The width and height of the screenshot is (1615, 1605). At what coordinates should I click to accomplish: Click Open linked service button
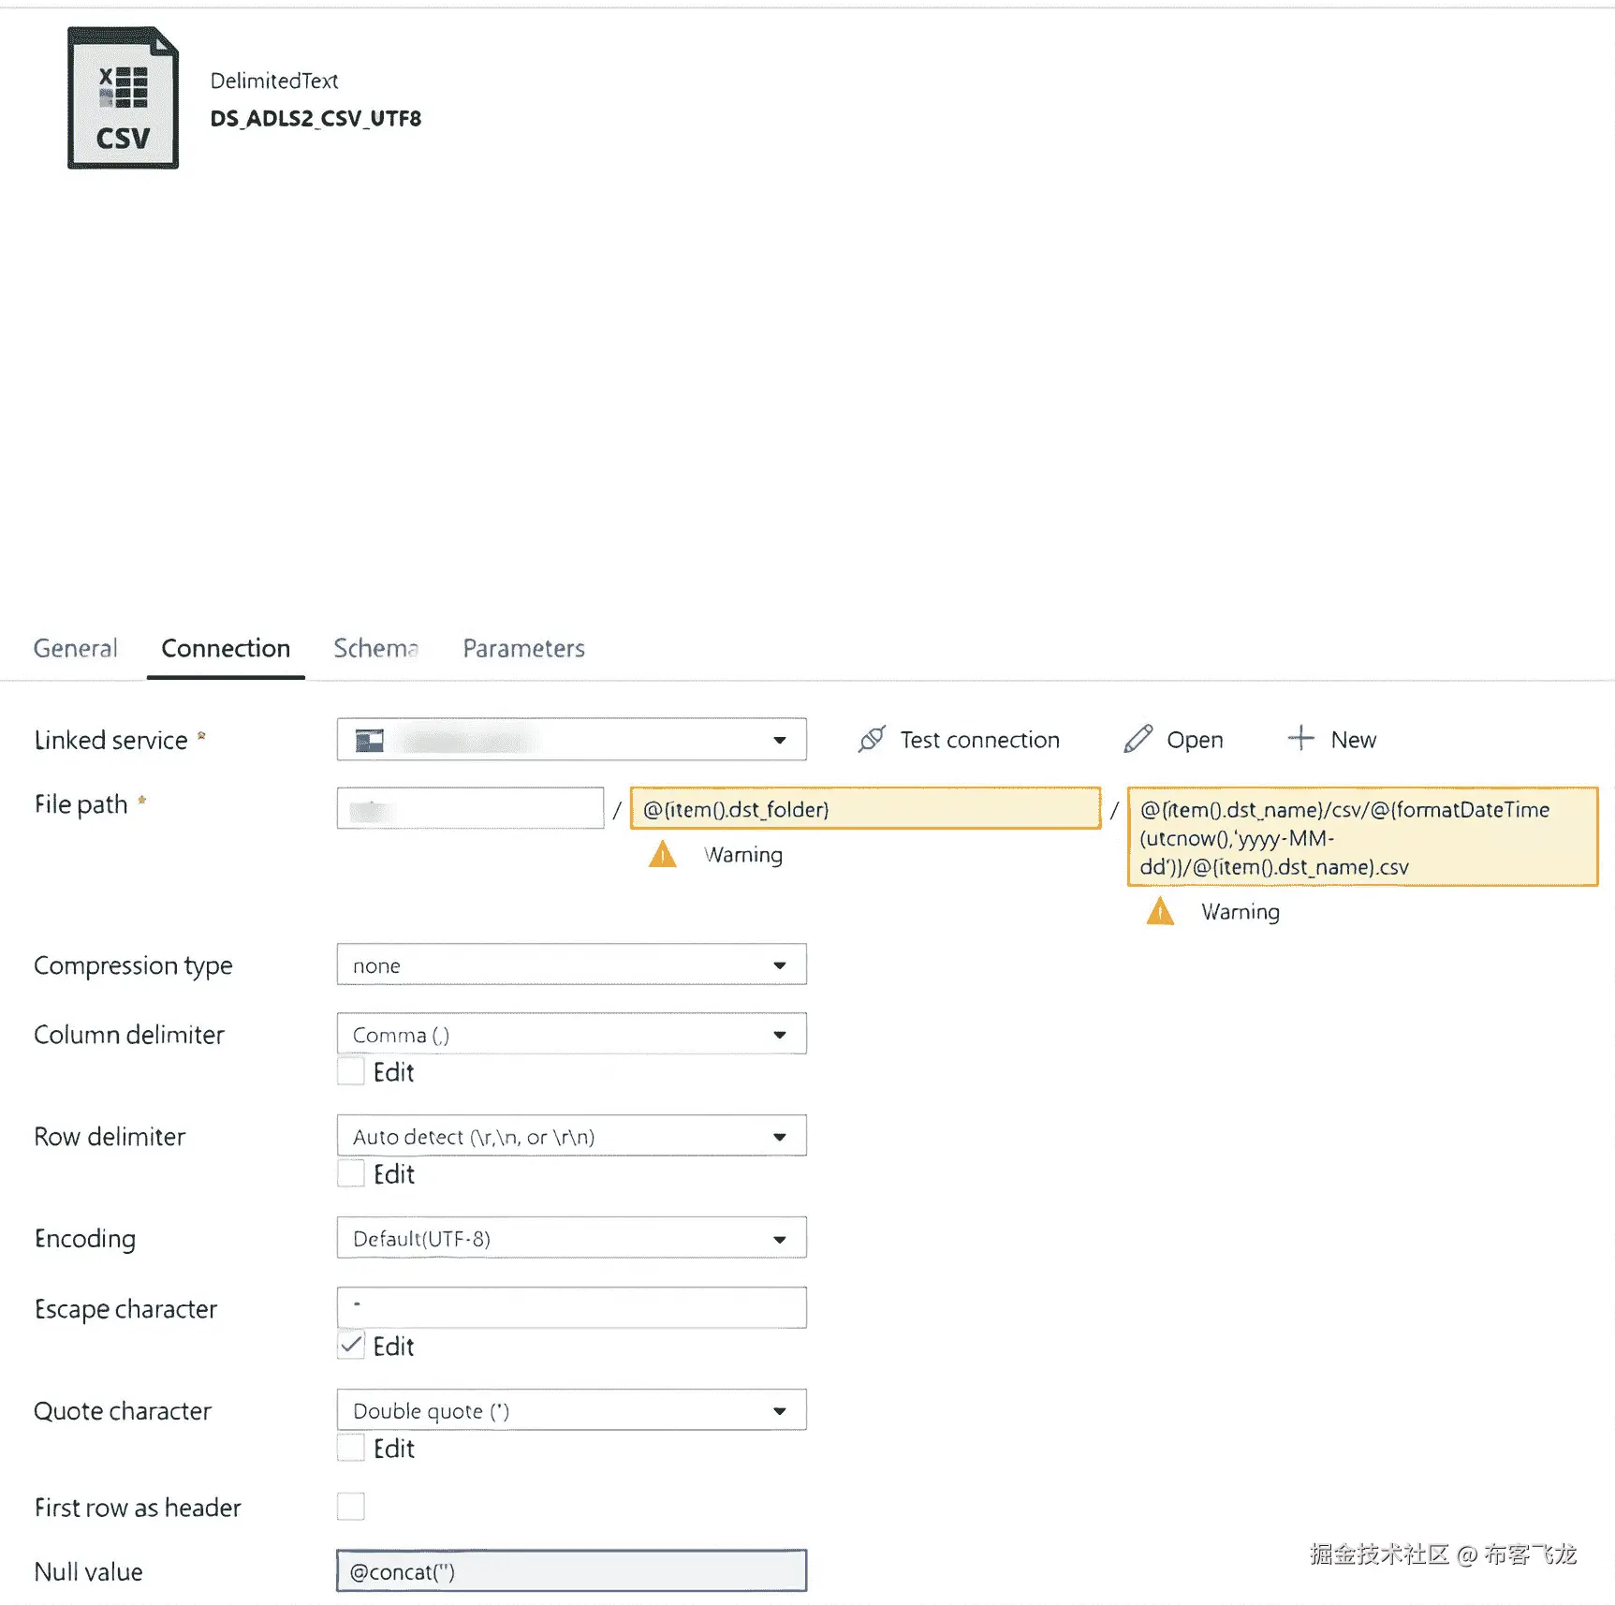[1173, 739]
